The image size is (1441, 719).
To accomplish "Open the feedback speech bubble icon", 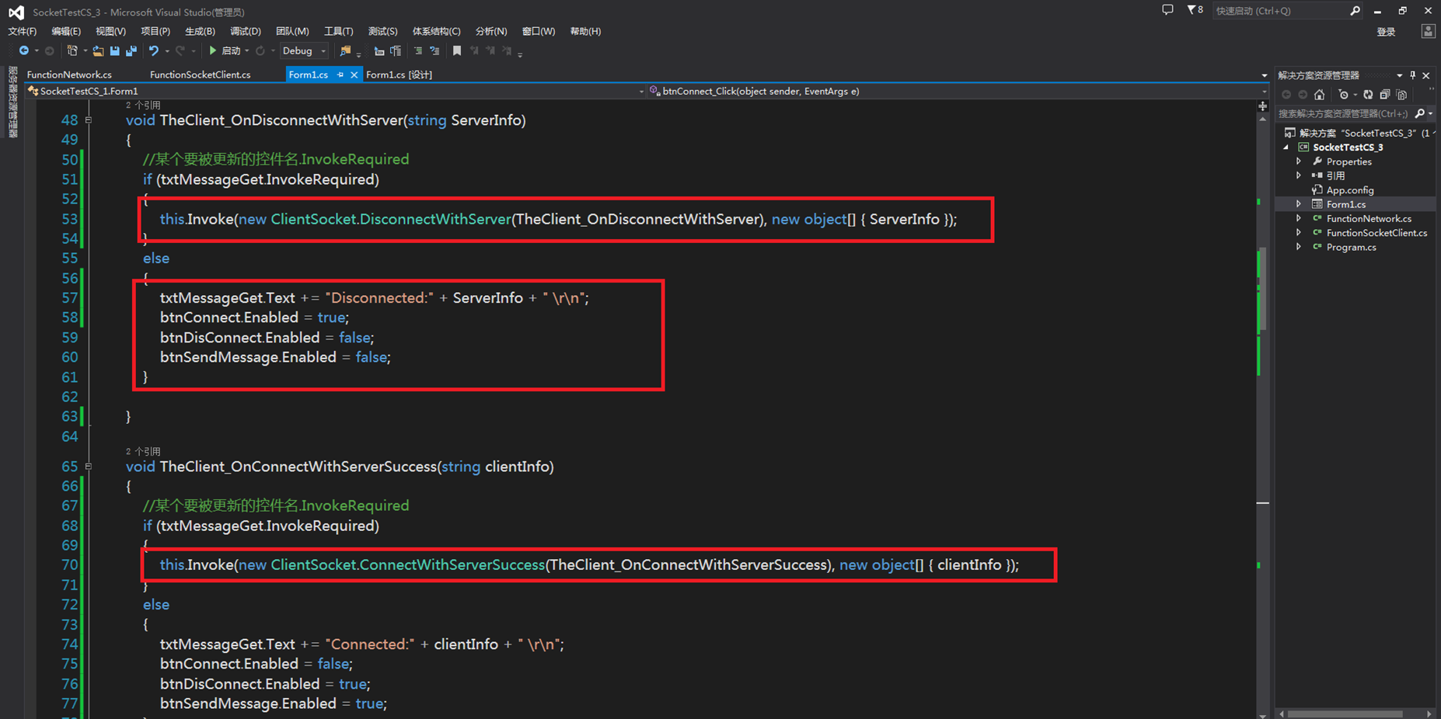I will click(x=1167, y=10).
